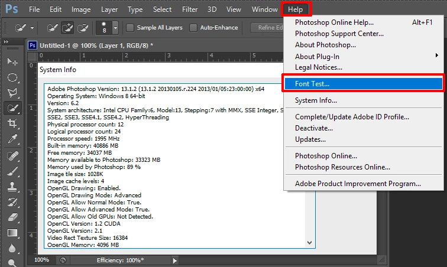Viewport: 447px width, 267px height.
Task: Click the Photoshop Ps logo
Action: tap(12, 9)
